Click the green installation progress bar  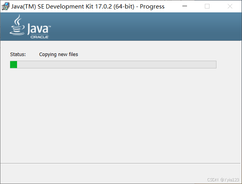coord(113,65)
